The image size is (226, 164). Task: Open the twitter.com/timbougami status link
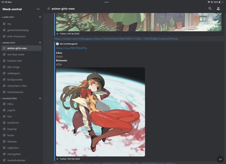(x=116, y=39)
